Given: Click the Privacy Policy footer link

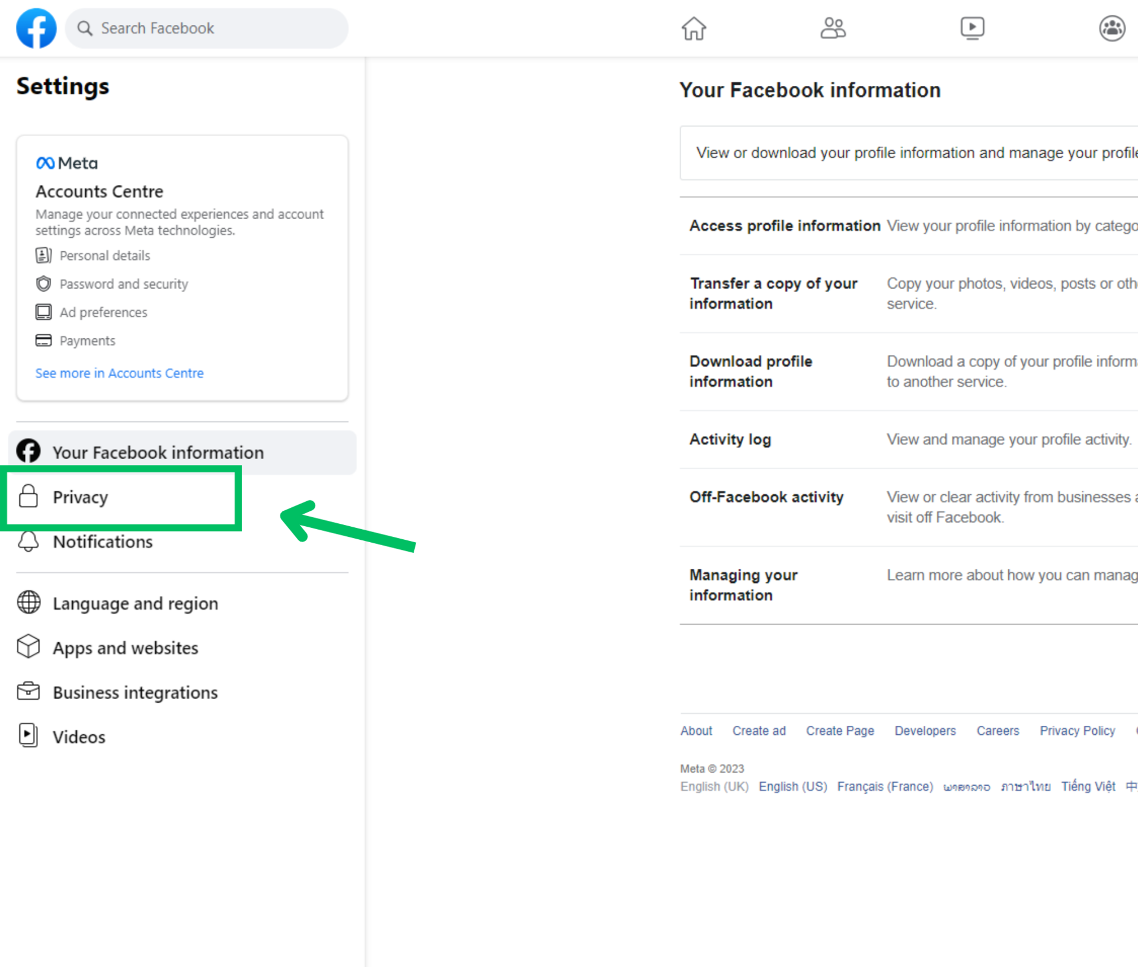Looking at the screenshot, I should 1077,731.
